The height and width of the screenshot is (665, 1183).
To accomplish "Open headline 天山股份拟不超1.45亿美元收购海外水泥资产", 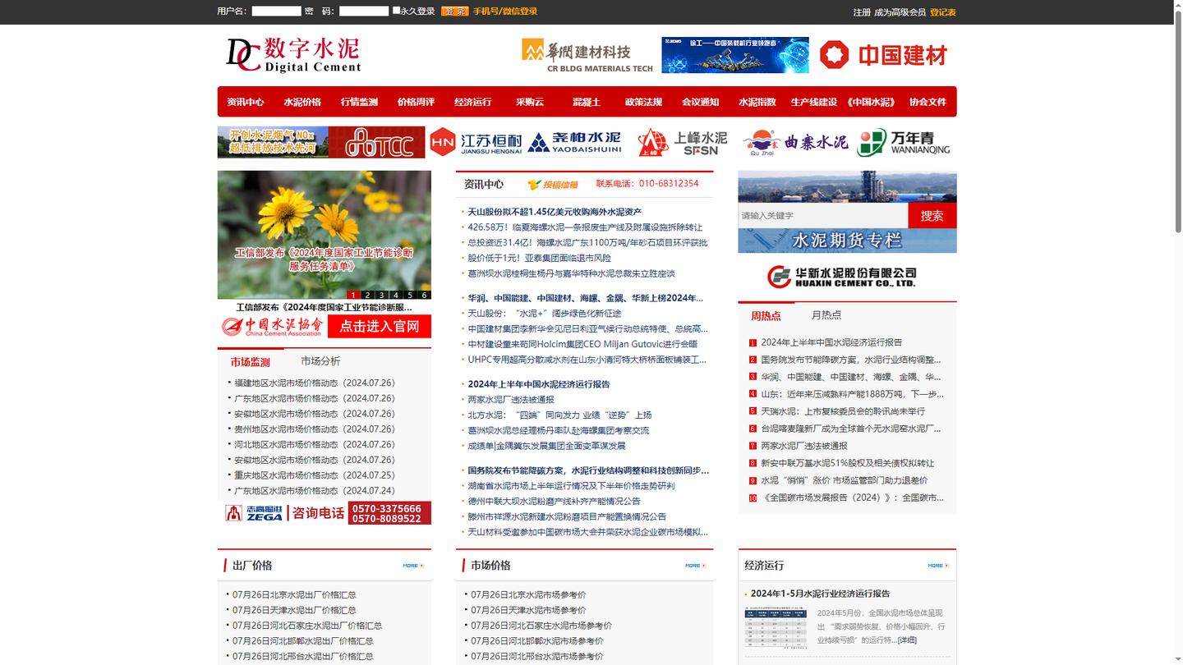I will pos(555,212).
